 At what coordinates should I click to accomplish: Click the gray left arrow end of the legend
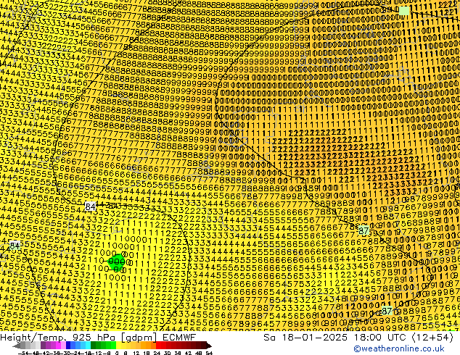pos(16,346)
